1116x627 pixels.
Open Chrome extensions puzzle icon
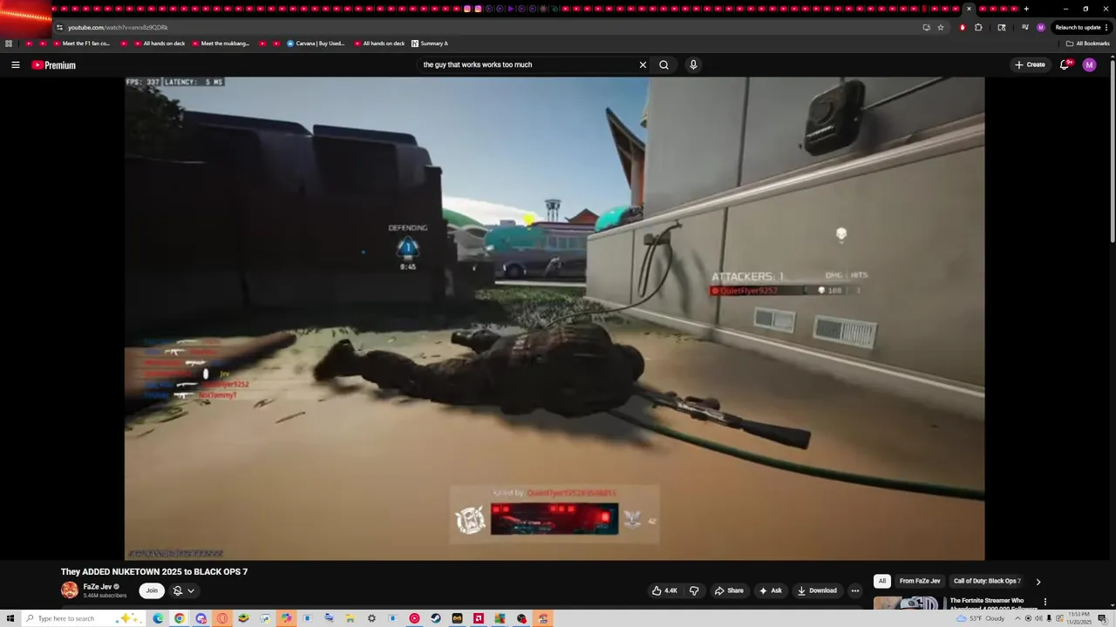978,27
